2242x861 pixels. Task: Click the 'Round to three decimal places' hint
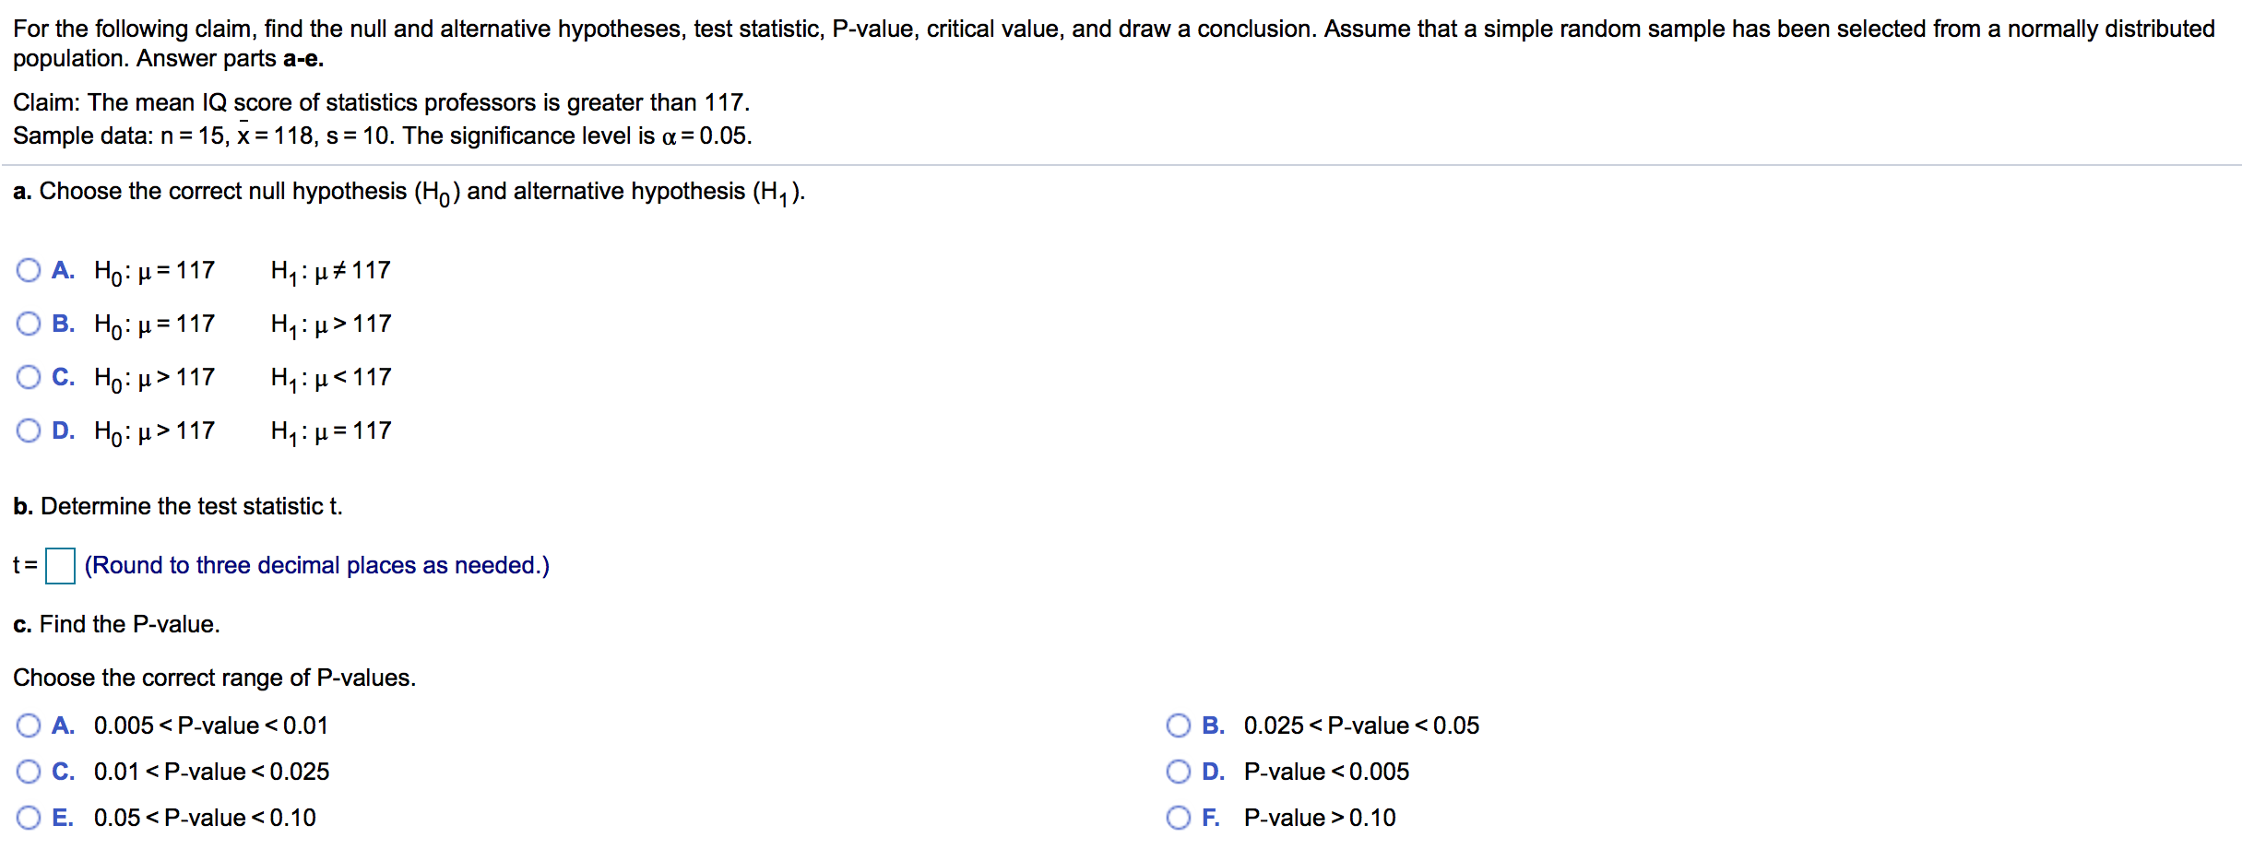tap(317, 565)
